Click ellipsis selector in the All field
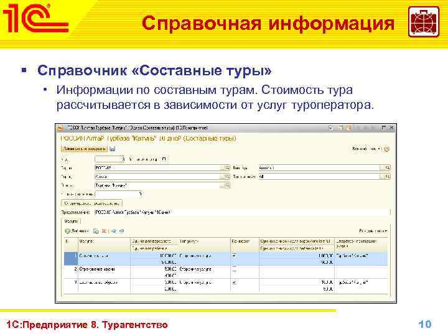This screenshot has height=336, width=448. 382,177
